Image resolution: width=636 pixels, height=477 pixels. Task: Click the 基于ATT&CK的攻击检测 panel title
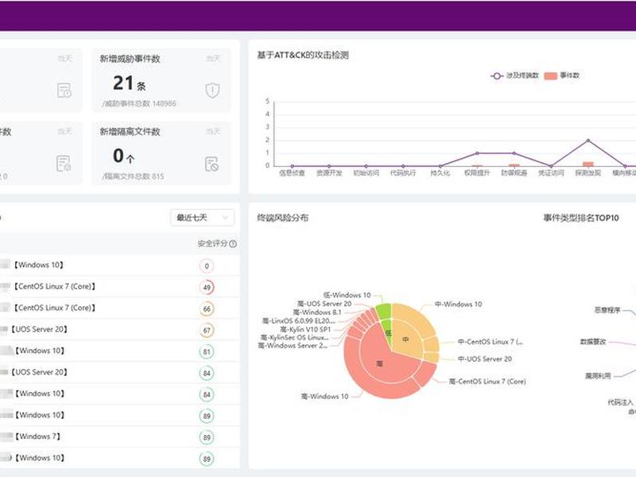[x=303, y=55]
